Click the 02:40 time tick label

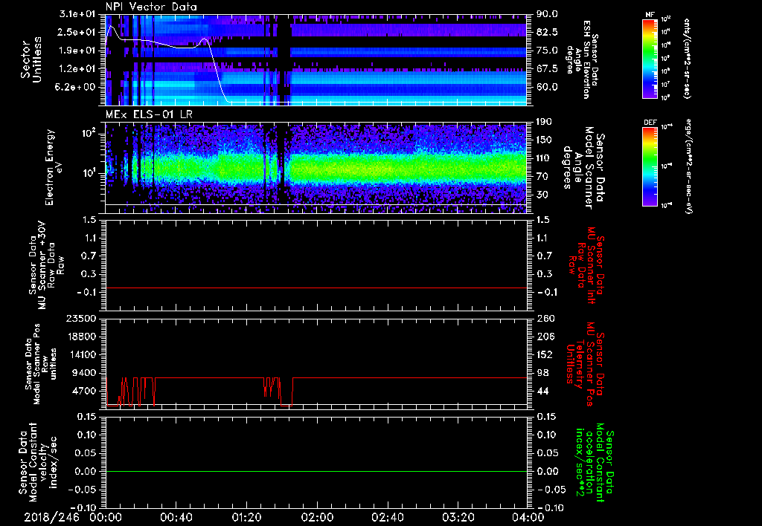[x=387, y=517]
